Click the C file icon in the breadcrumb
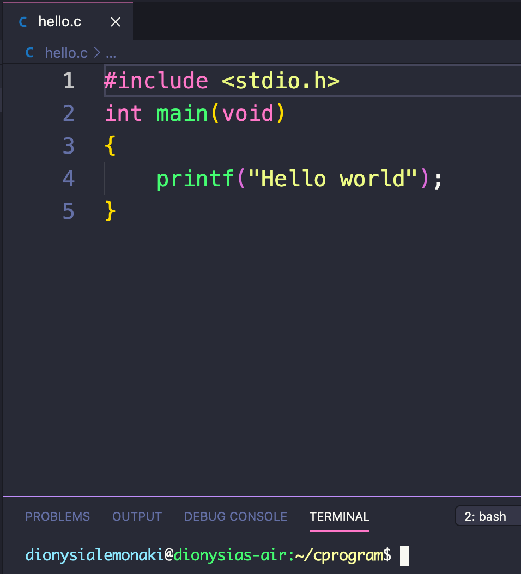The image size is (521, 574). [30, 53]
